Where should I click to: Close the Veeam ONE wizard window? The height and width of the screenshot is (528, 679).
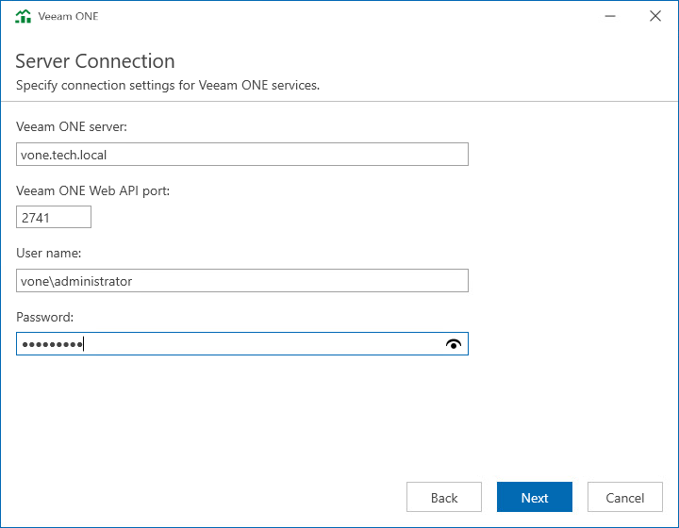(x=655, y=16)
